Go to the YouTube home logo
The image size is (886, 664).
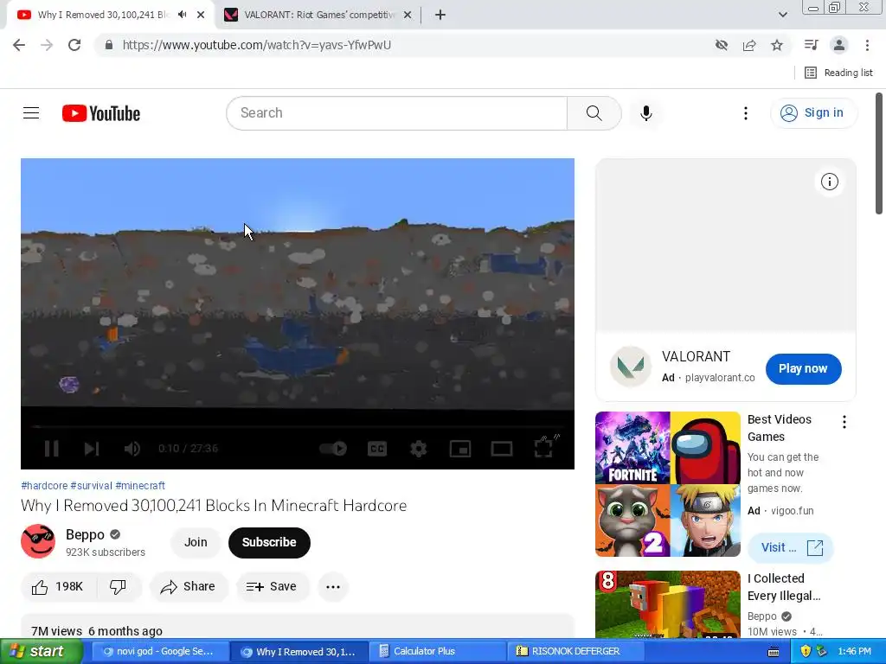[x=101, y=113]
